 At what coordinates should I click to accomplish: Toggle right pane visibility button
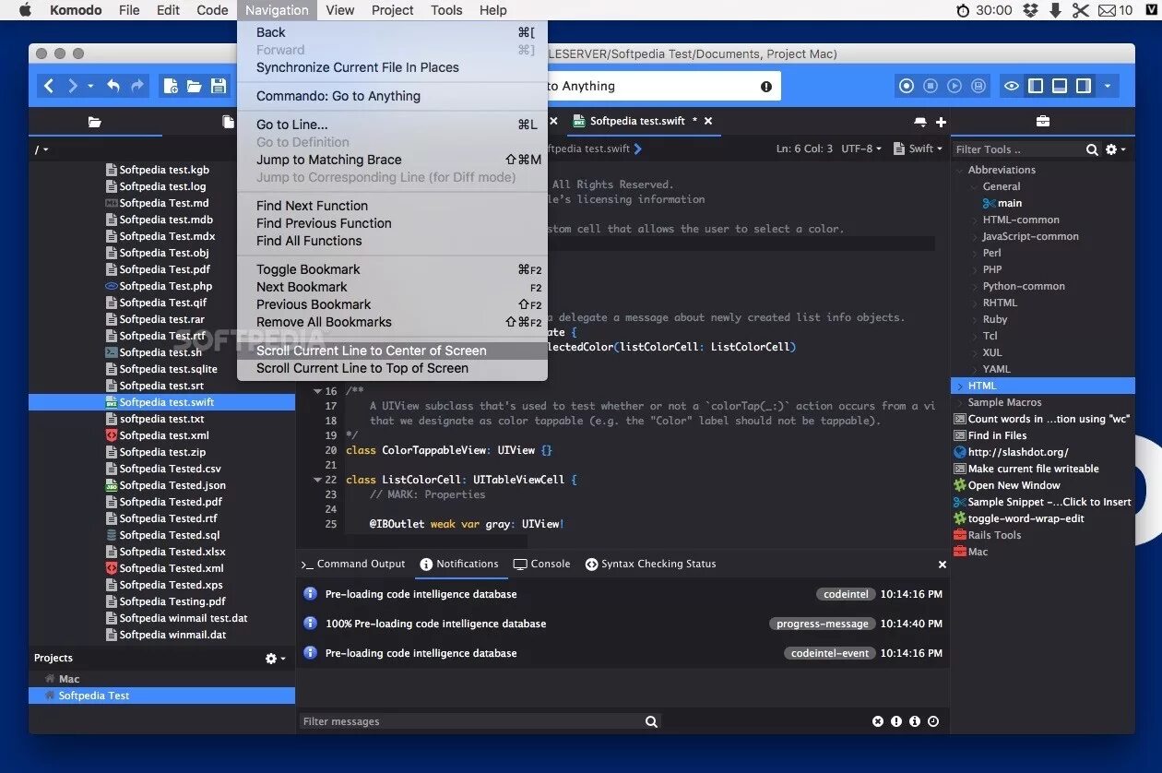coord(1084,86)
